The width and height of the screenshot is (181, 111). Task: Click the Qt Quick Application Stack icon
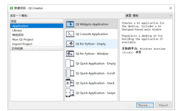70,83
